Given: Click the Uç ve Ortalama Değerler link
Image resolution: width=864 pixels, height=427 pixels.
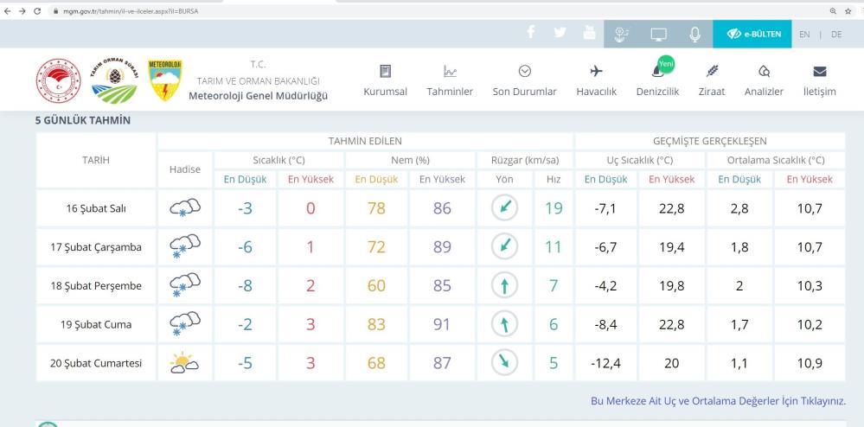Looking at the screenshot, I should click(717, 401).
